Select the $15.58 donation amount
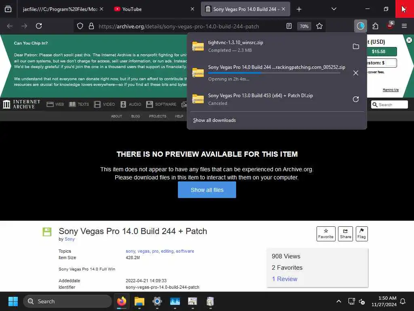 (379, 51)
